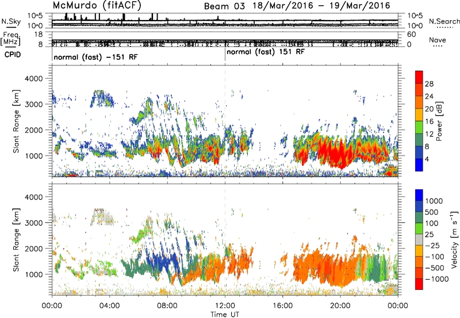Click the "28" label on power colorbar
The height and width of the screenshot is (318, 460).
coord(429,84)
